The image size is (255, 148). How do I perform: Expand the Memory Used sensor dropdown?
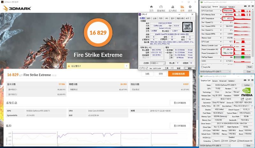tap(221, 38)
